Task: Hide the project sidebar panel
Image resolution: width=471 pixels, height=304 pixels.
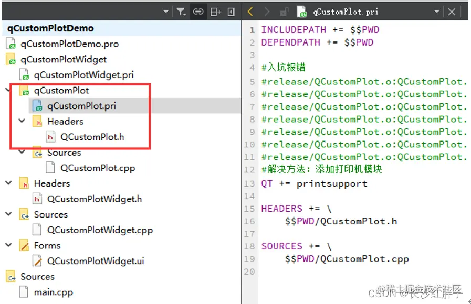Action: [231, 12]
